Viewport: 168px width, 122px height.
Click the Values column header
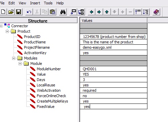coord(113,21)
